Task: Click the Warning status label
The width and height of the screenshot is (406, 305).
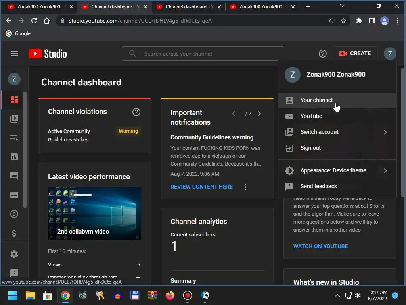Action: (128, 131)
